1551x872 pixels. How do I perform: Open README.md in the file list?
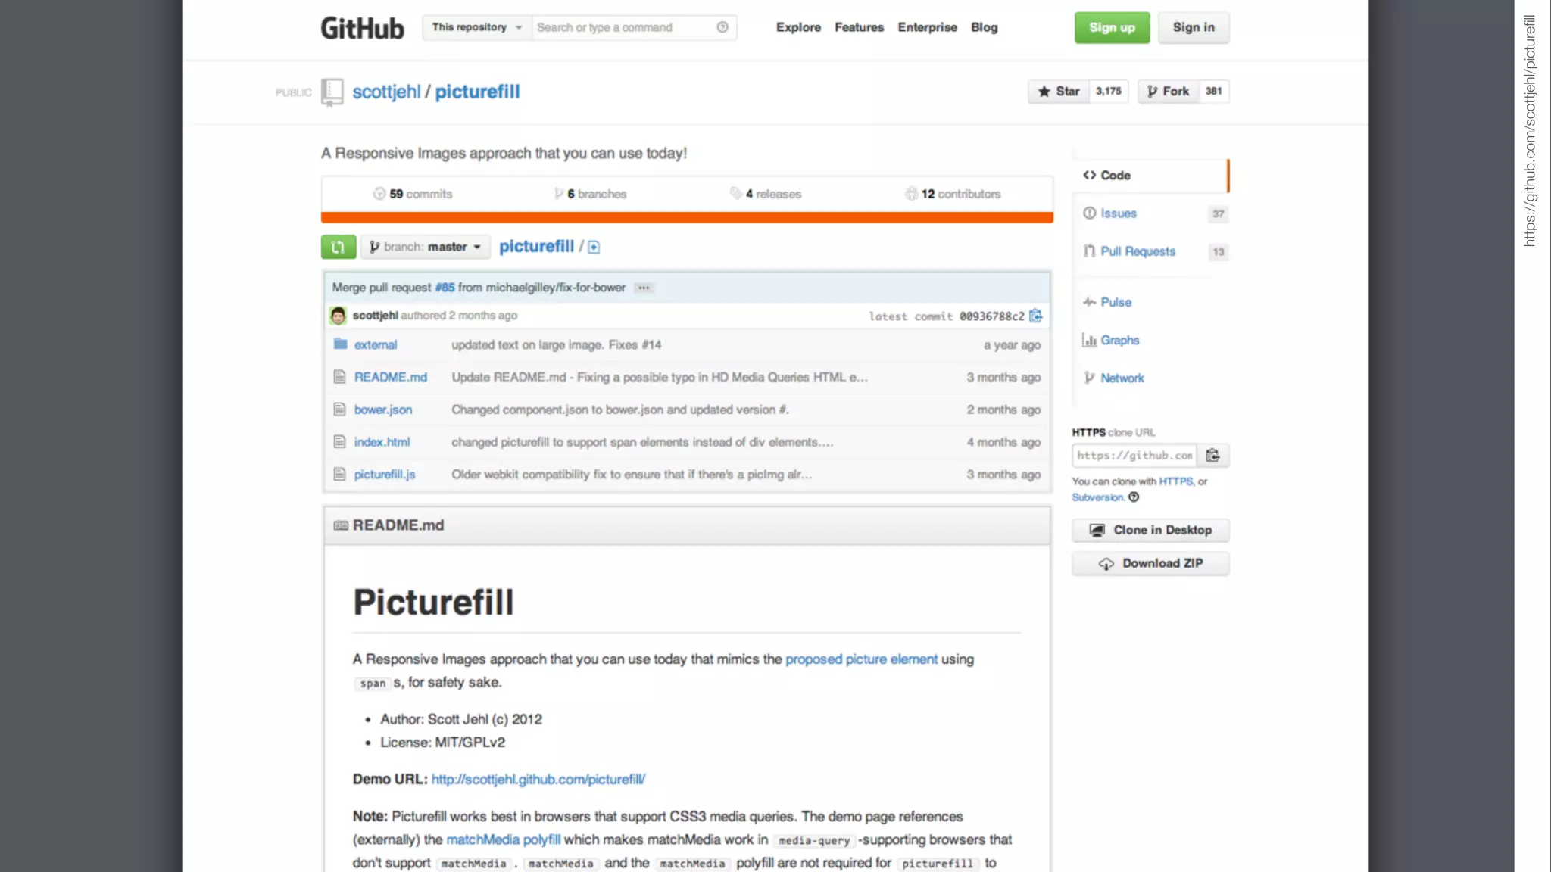(391, 377)
